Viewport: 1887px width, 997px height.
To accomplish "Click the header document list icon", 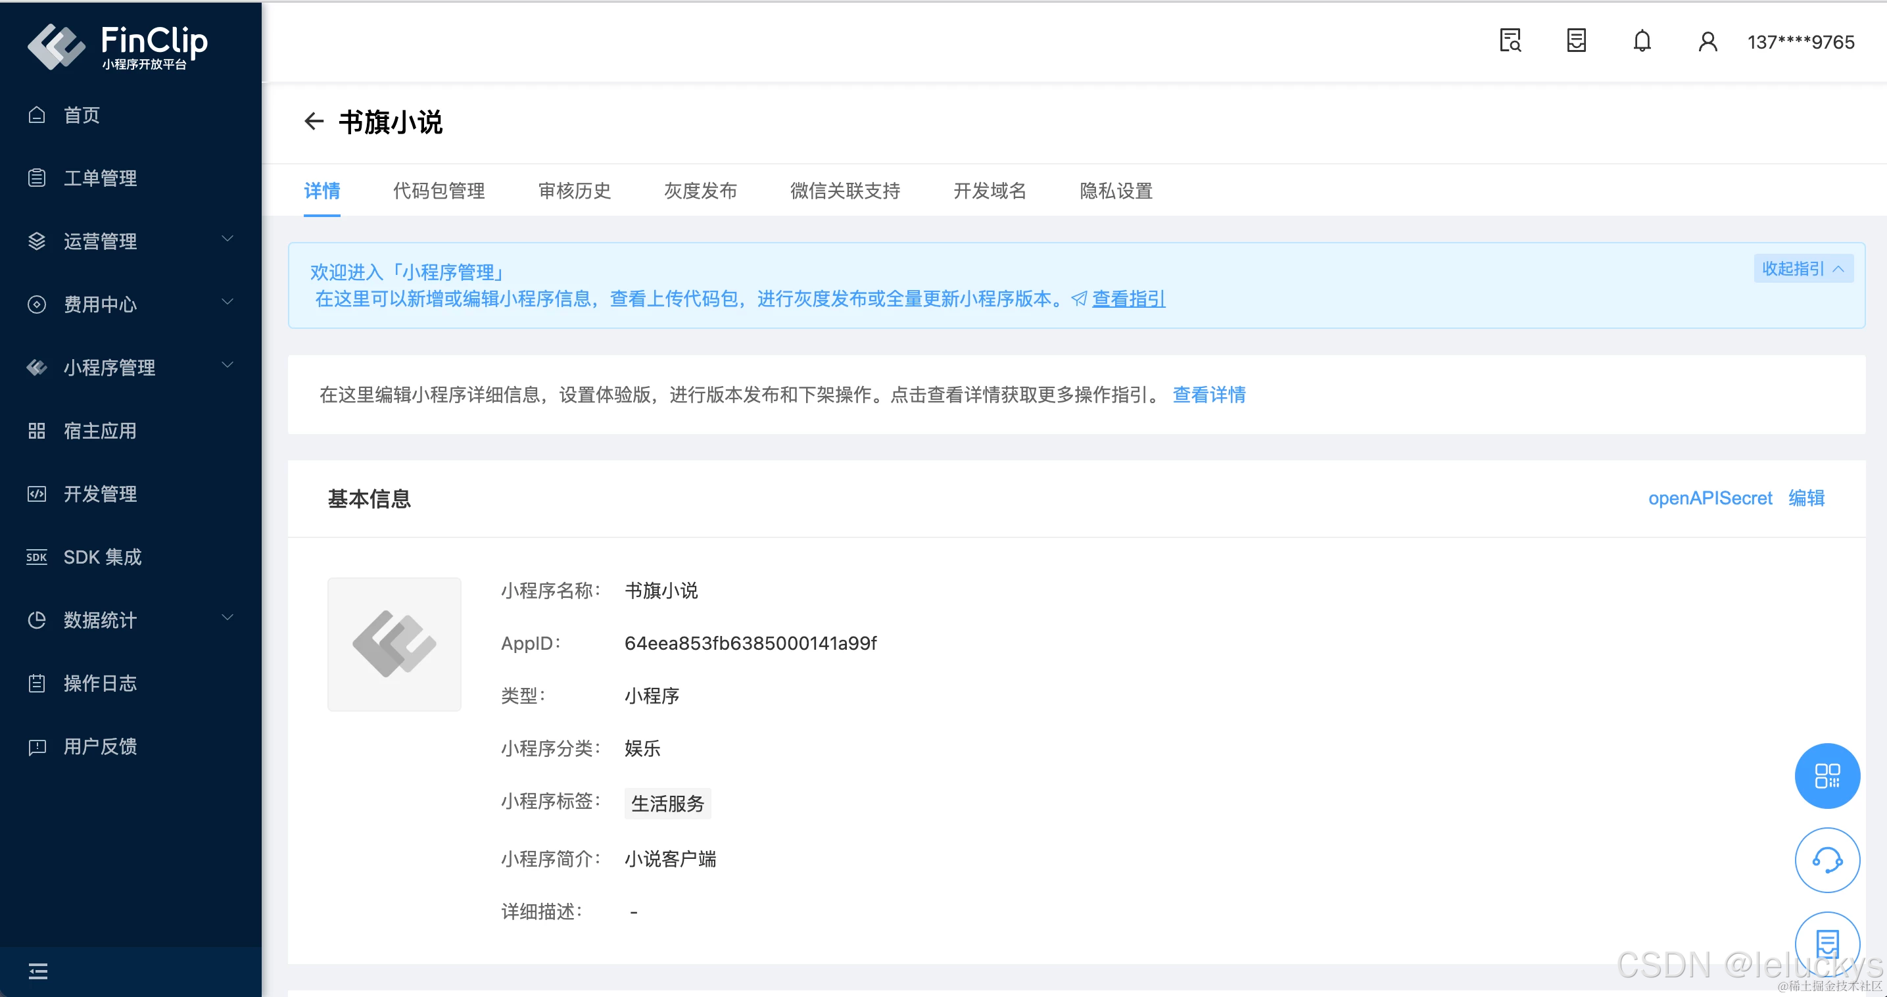I will [x=1575, y=41].
